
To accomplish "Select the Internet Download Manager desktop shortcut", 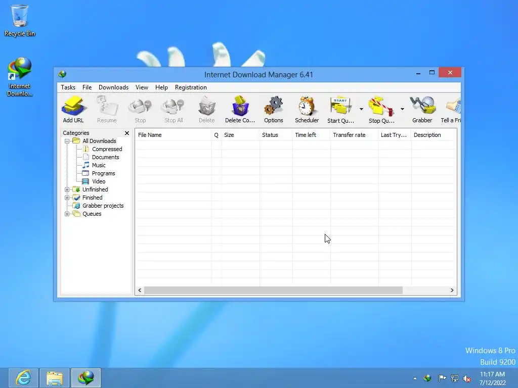I will click(x=20, y=77).
